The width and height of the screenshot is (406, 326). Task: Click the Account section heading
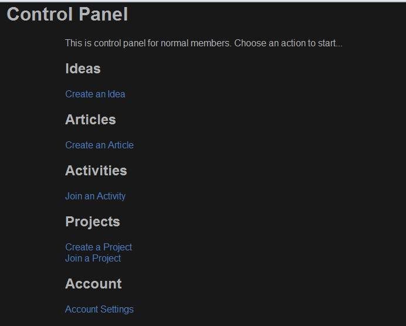click(x=93, y=284)
